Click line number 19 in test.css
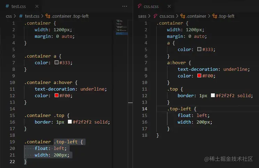This screenshot has height=168, width=259. tap(12, 142)
